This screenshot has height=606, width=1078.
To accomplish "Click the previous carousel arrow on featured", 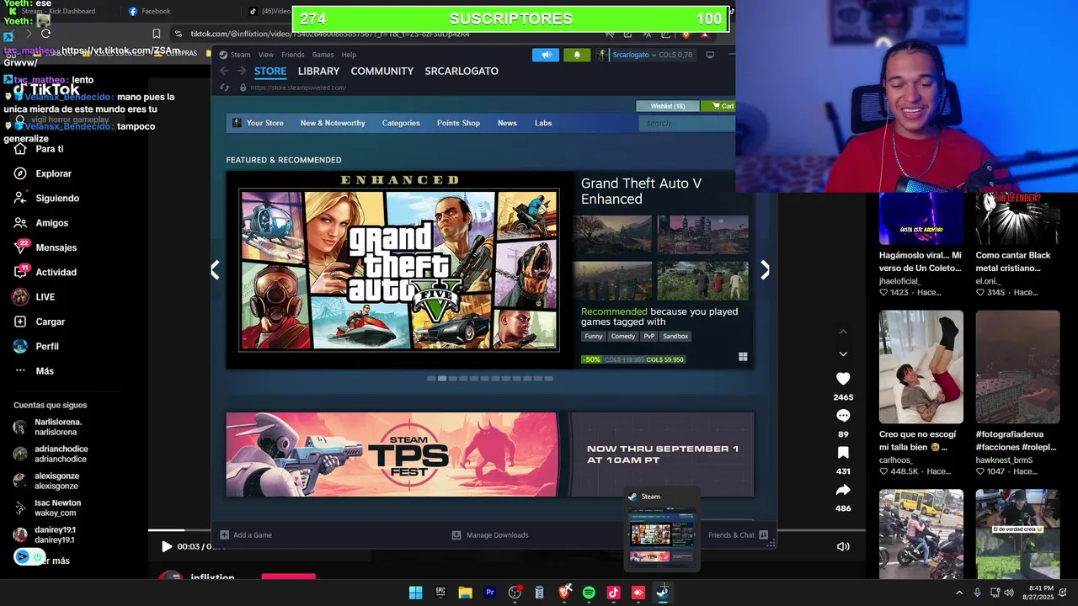I will point(216,269).
